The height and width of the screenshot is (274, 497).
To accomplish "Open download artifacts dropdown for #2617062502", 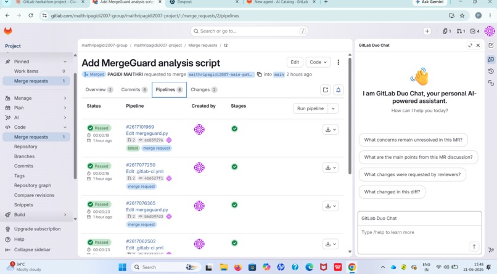I will [331, 244].
